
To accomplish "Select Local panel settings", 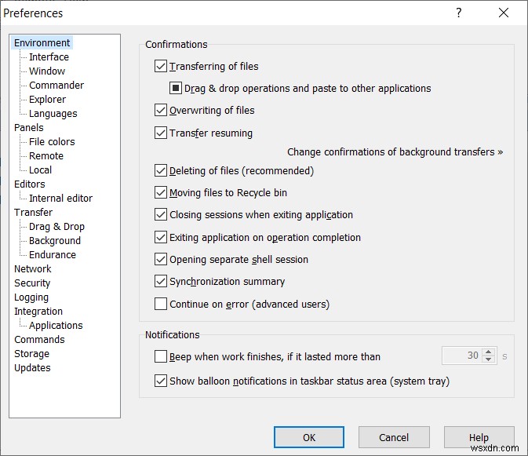I will pyautogui.click(x=41, y=170).
